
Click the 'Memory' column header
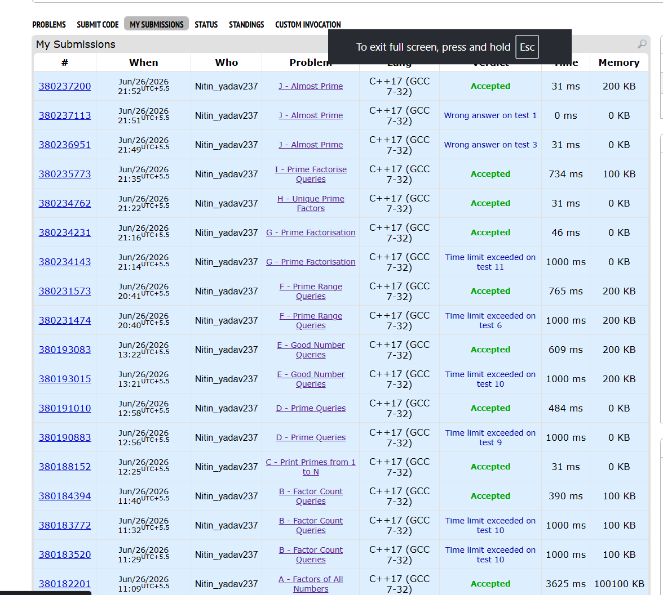(x=619, y=62)
